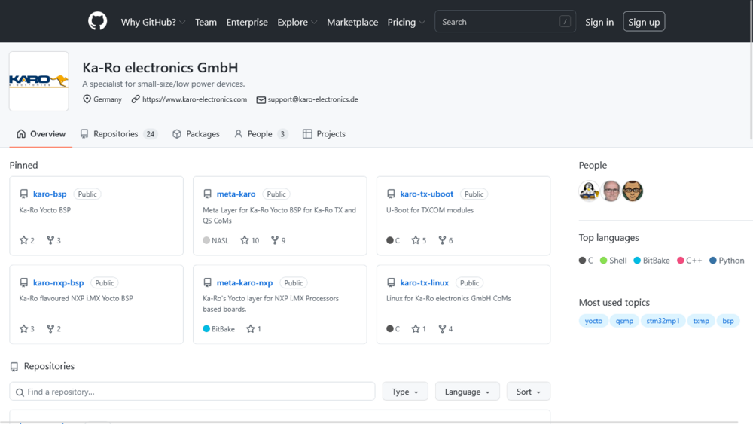Click the support@karo-electronics.de email link
753x424 pixels.
pyautogui.click(x=312, y=99)
